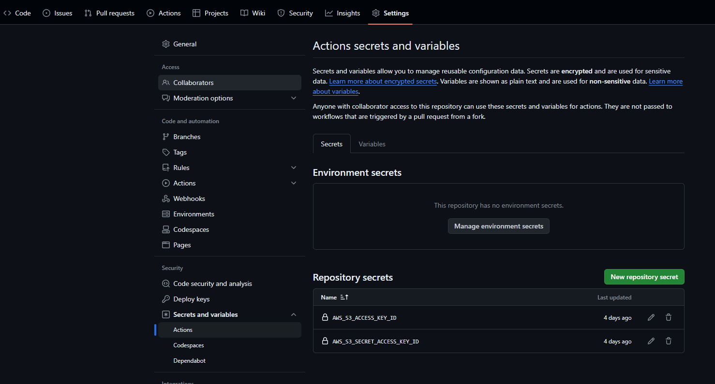The image size is (715, 384).
Task: Follow Learn more about encrypted secrets link
Action: [383, 81]
